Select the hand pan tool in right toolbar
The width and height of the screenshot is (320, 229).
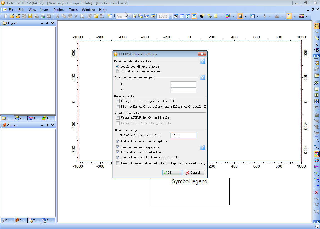tap(317, 26)
